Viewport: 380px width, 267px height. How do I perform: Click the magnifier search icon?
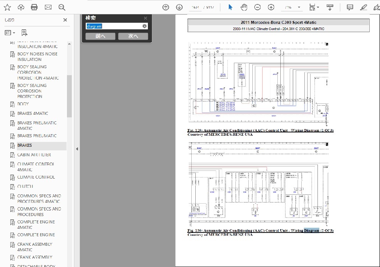(62, 7)
